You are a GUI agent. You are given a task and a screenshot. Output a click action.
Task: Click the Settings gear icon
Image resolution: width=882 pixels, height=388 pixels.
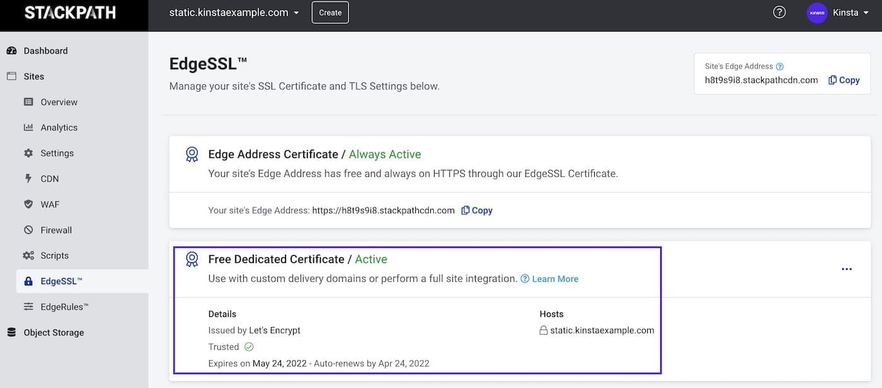pos(28,153)
